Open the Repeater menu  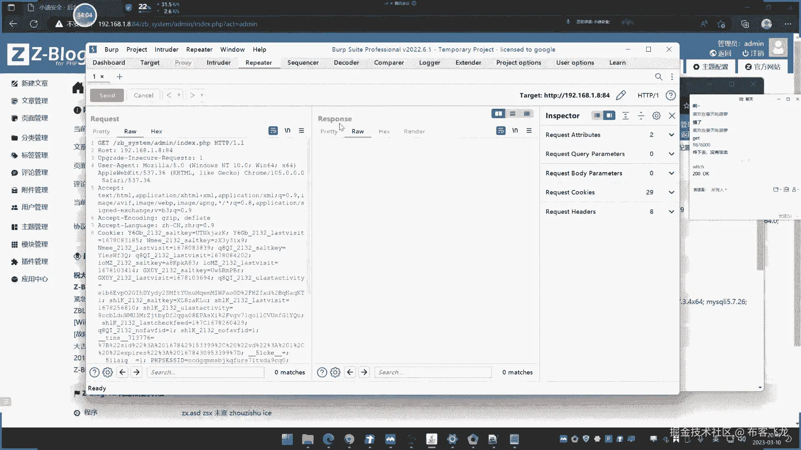tap(199, 50)
